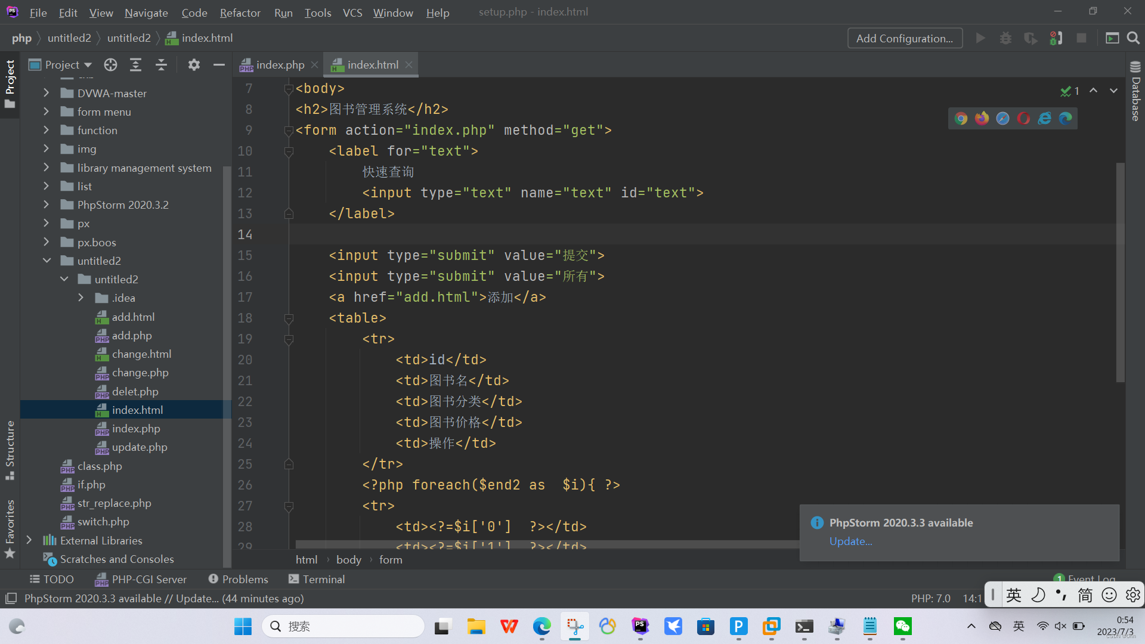This screenshot has width=1145, height=644.
Task: Click Collapse All icon in Project panel
Action: tap(161, 65)
